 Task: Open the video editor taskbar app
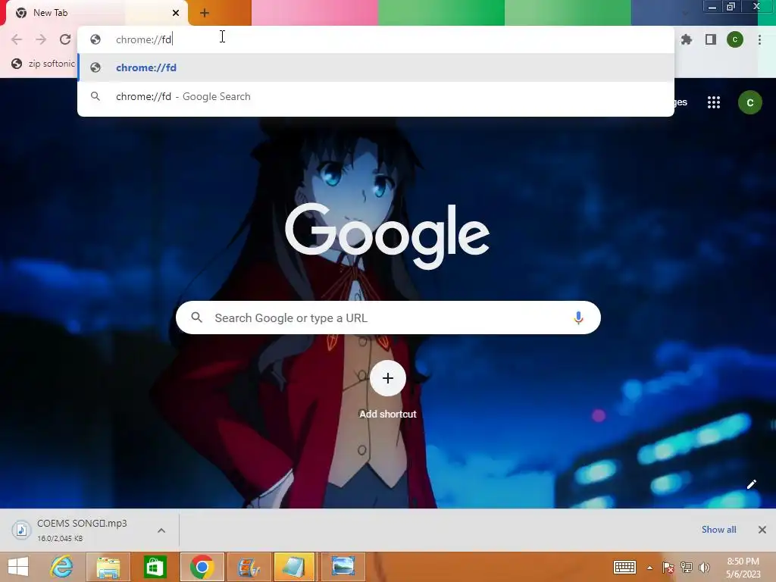click(249, 567)
